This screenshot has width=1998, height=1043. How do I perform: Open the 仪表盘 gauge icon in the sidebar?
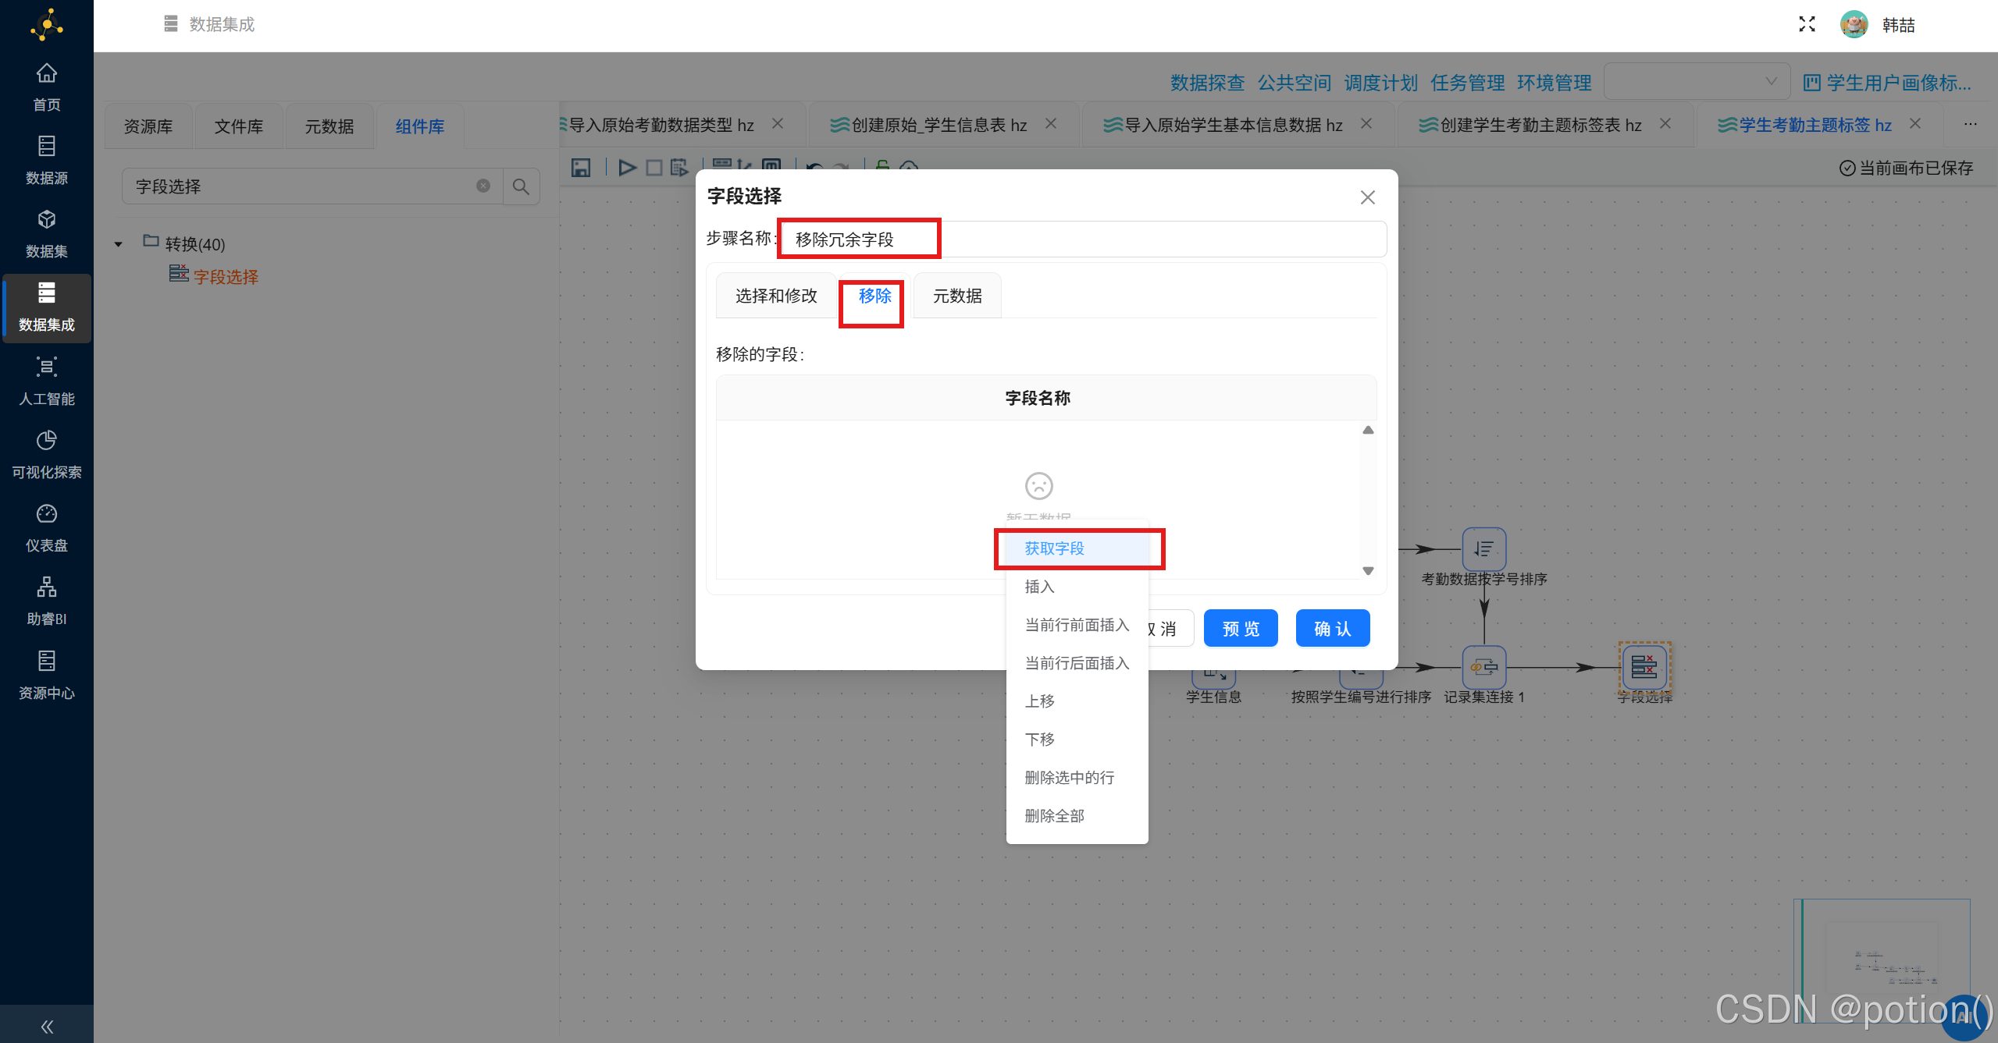click(47, 513)
